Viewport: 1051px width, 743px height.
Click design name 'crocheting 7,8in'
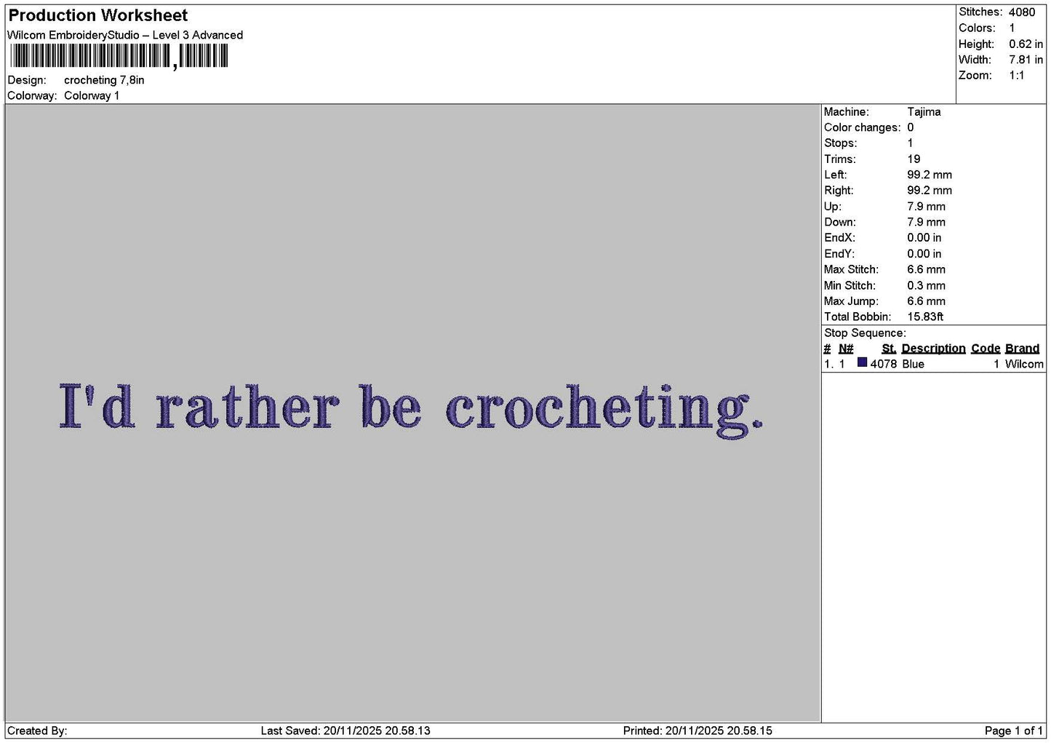click(104, 80)
